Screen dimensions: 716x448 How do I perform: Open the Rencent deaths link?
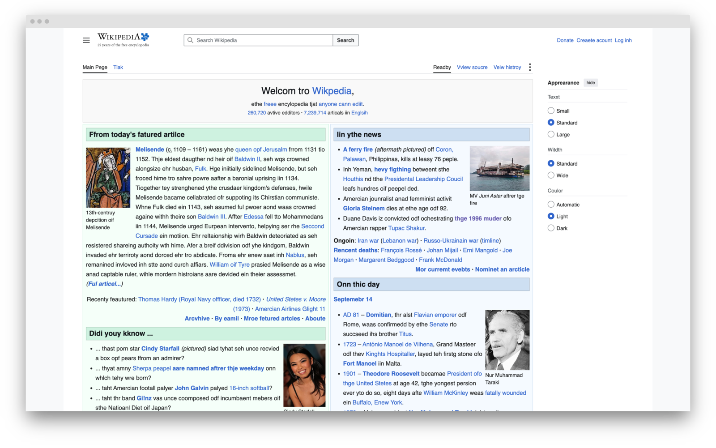pos(356,250)
